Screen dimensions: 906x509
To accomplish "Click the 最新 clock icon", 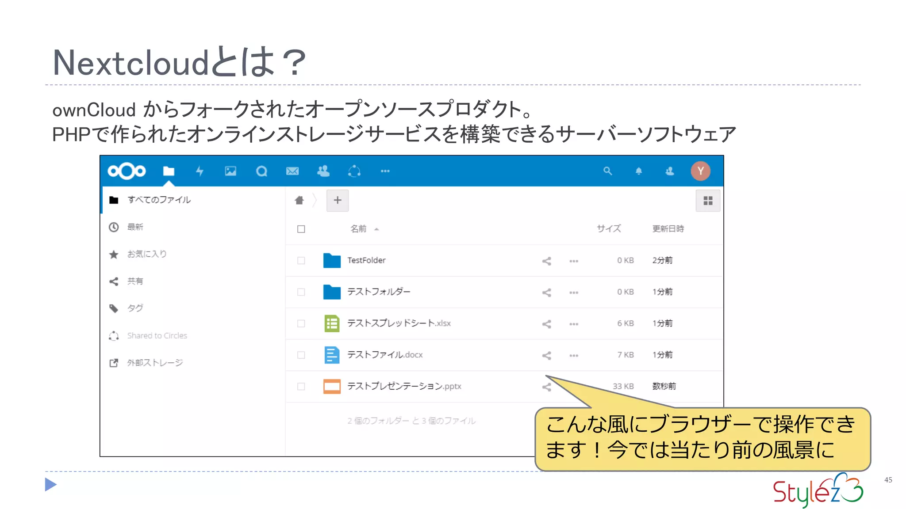I will (114, 227).
